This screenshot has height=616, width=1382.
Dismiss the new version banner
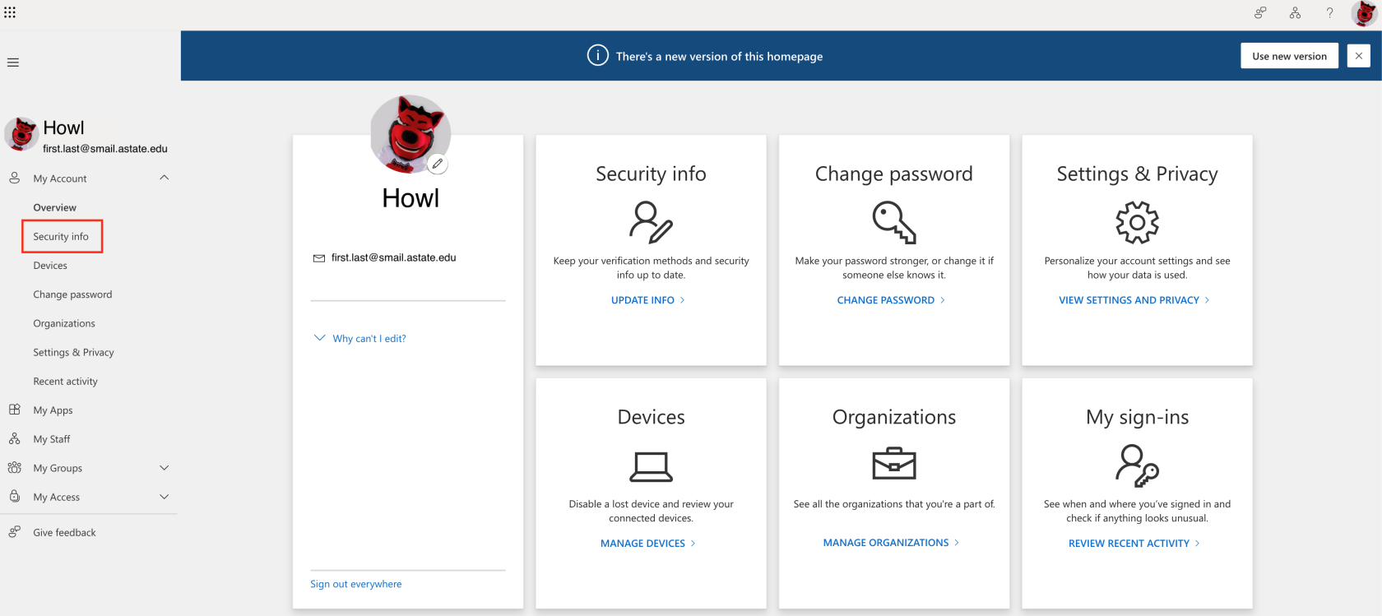click(x=1359, y=56)
